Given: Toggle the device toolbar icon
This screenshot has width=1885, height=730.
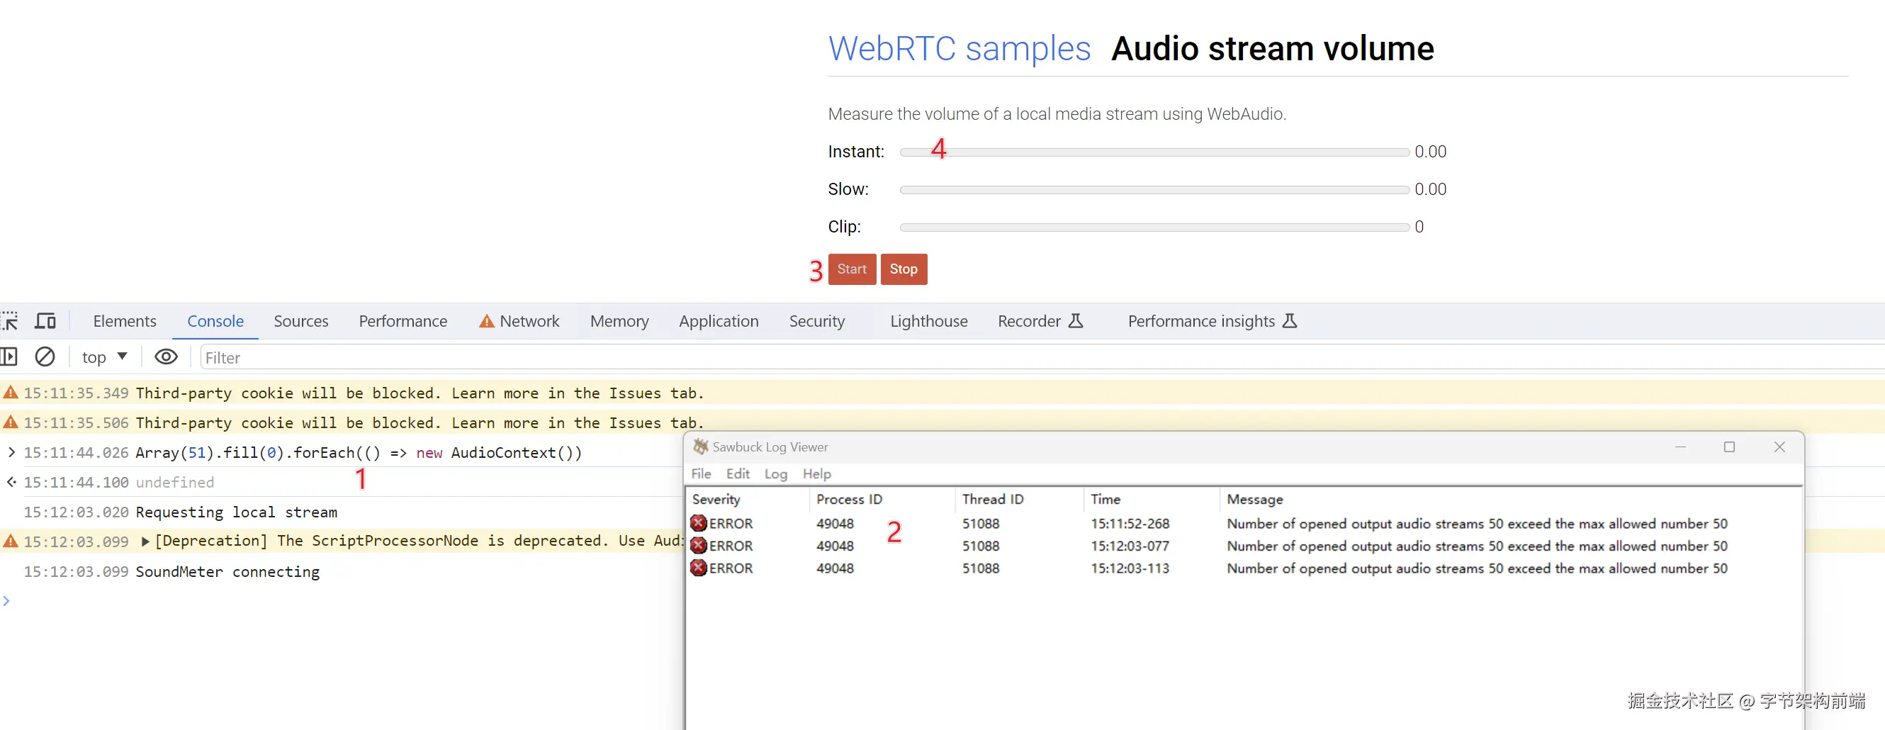Looking at the screenshot, I should coord(45,320).
